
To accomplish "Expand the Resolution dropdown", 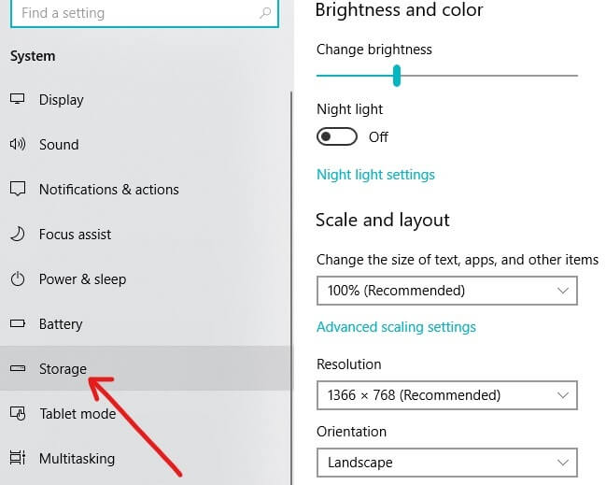I will pyautogui.click(x=446, y=395).
